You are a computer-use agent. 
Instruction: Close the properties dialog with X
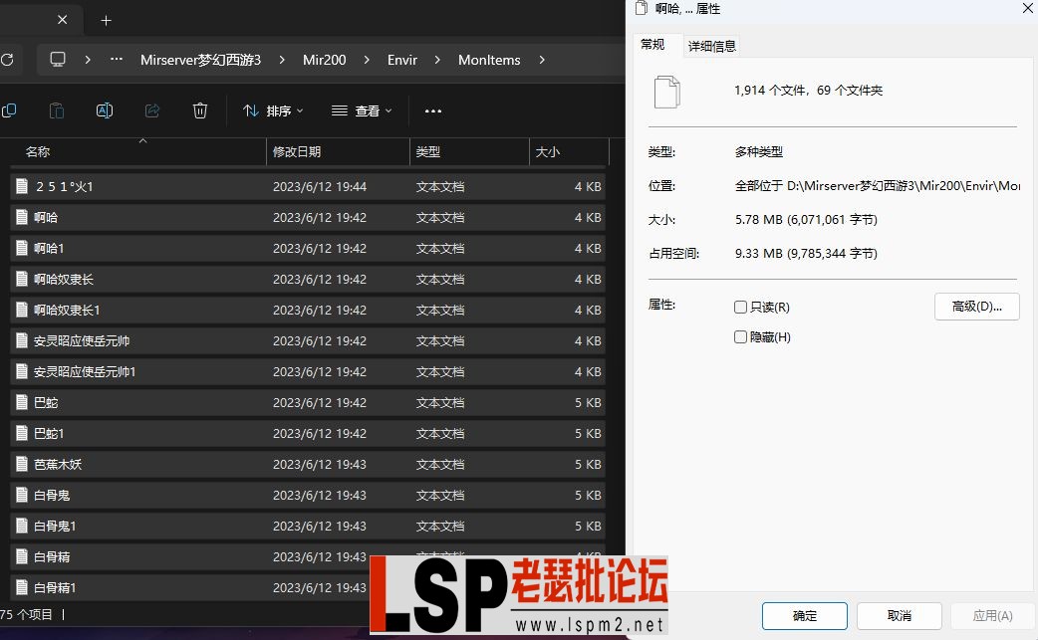pos(1028,8)
